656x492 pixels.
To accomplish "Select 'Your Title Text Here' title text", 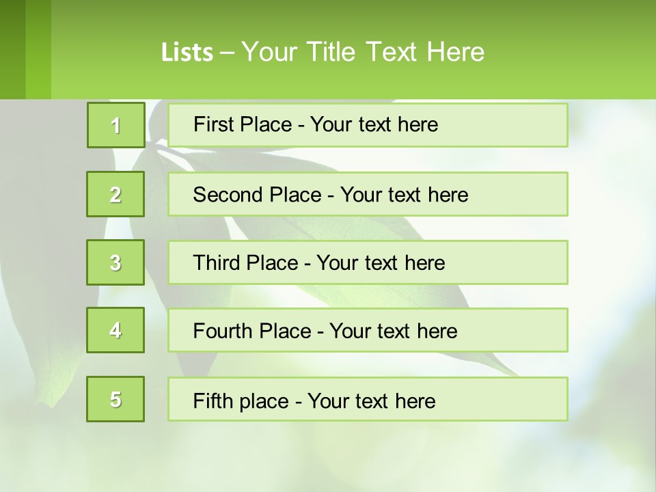I will pyautogui.click(x=363, y=53).
